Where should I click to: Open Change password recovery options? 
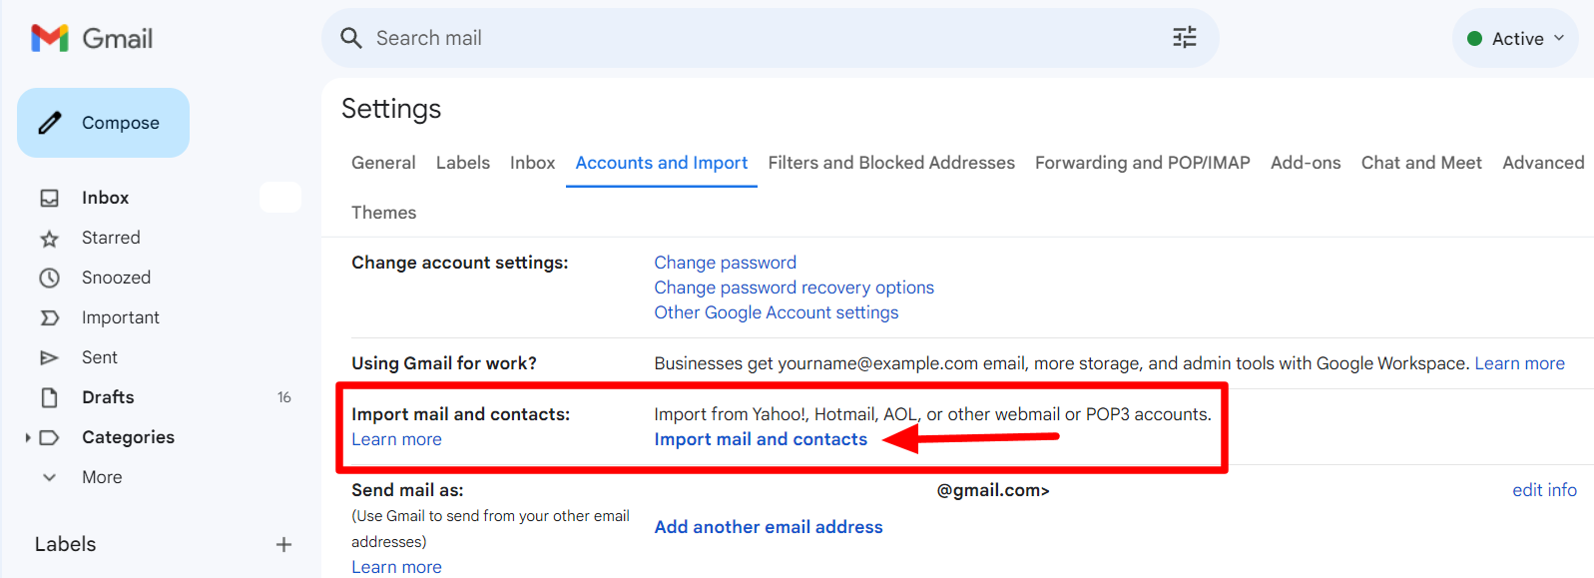coord(795,288)
